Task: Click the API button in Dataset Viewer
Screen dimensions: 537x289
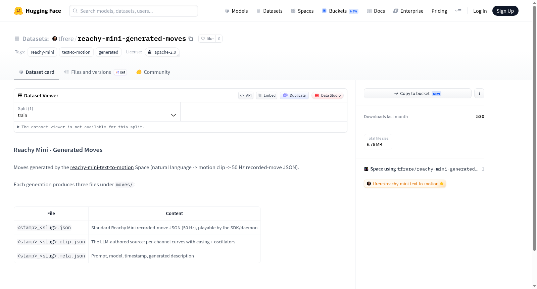Action: [246, 95]
